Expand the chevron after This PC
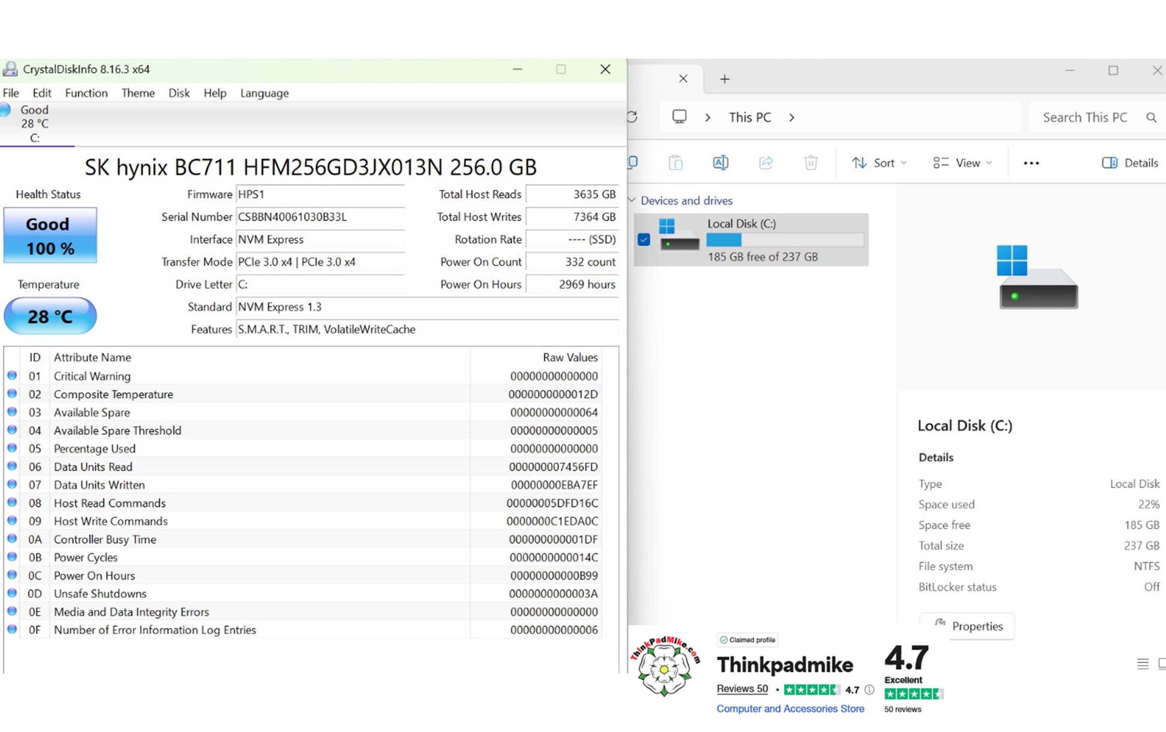The image size is (1166, 732). (x=792, y=117)
